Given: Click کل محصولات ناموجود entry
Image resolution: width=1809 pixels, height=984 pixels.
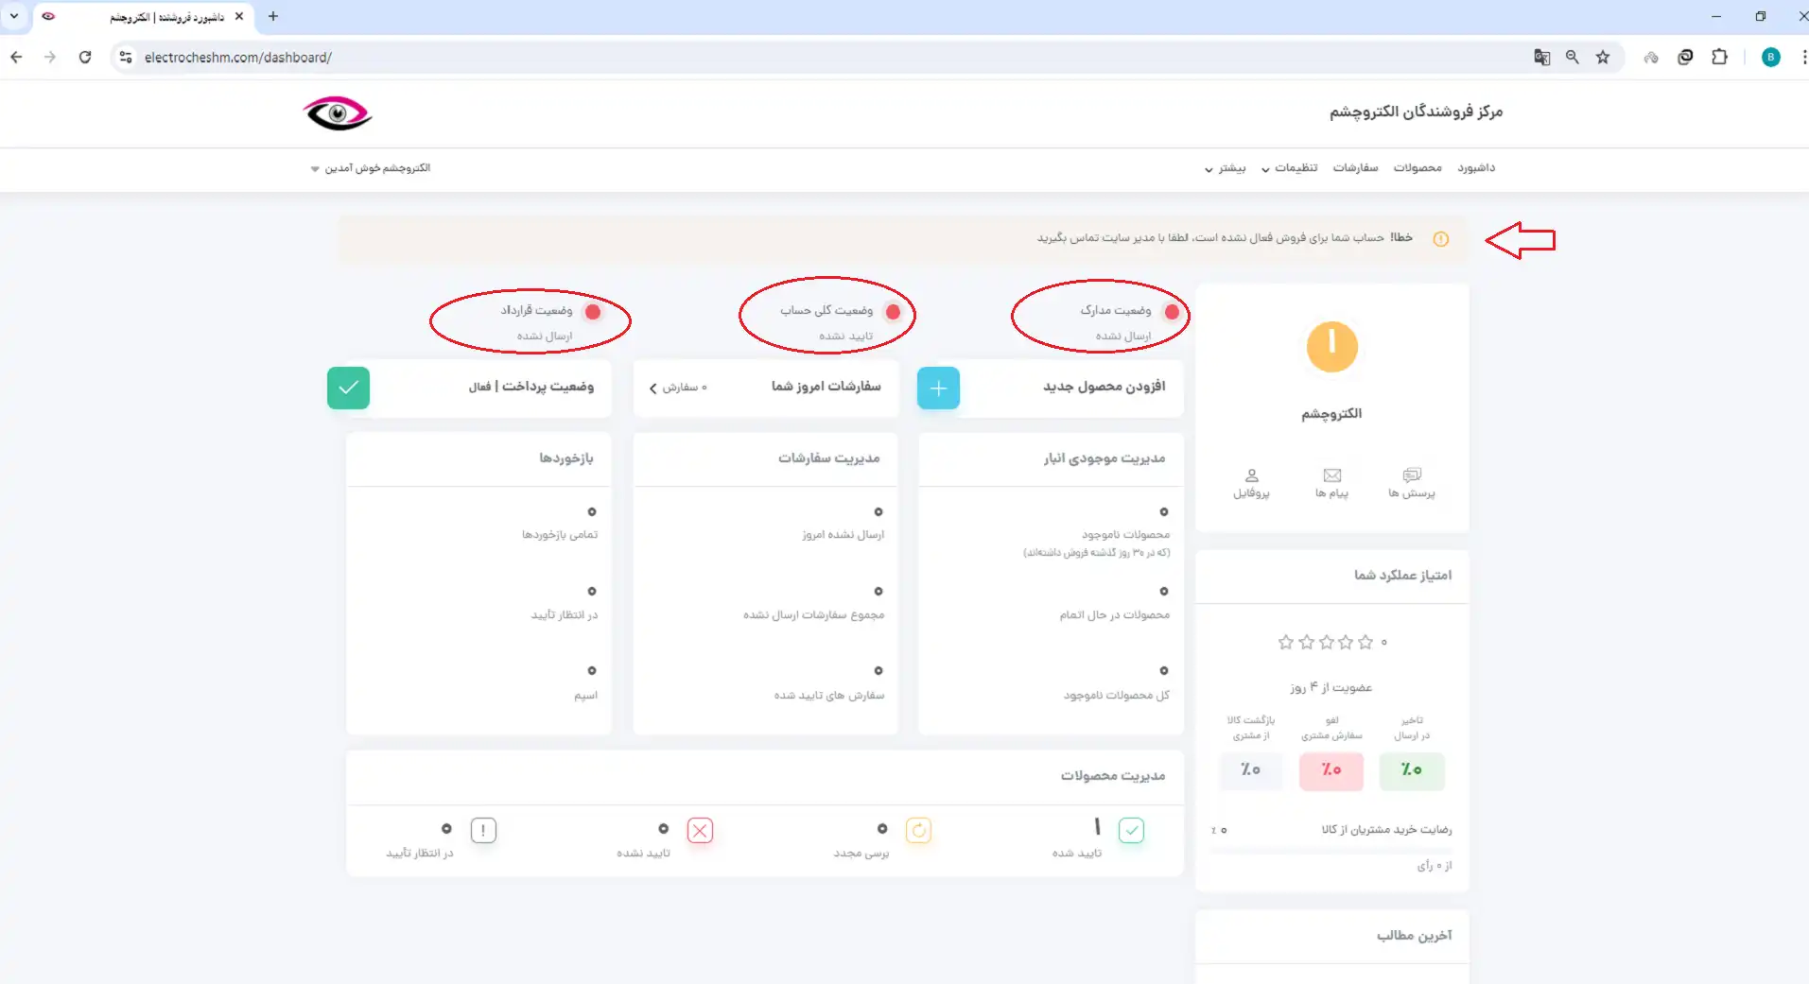Looking at the screenshot, I should (1116, 696).
